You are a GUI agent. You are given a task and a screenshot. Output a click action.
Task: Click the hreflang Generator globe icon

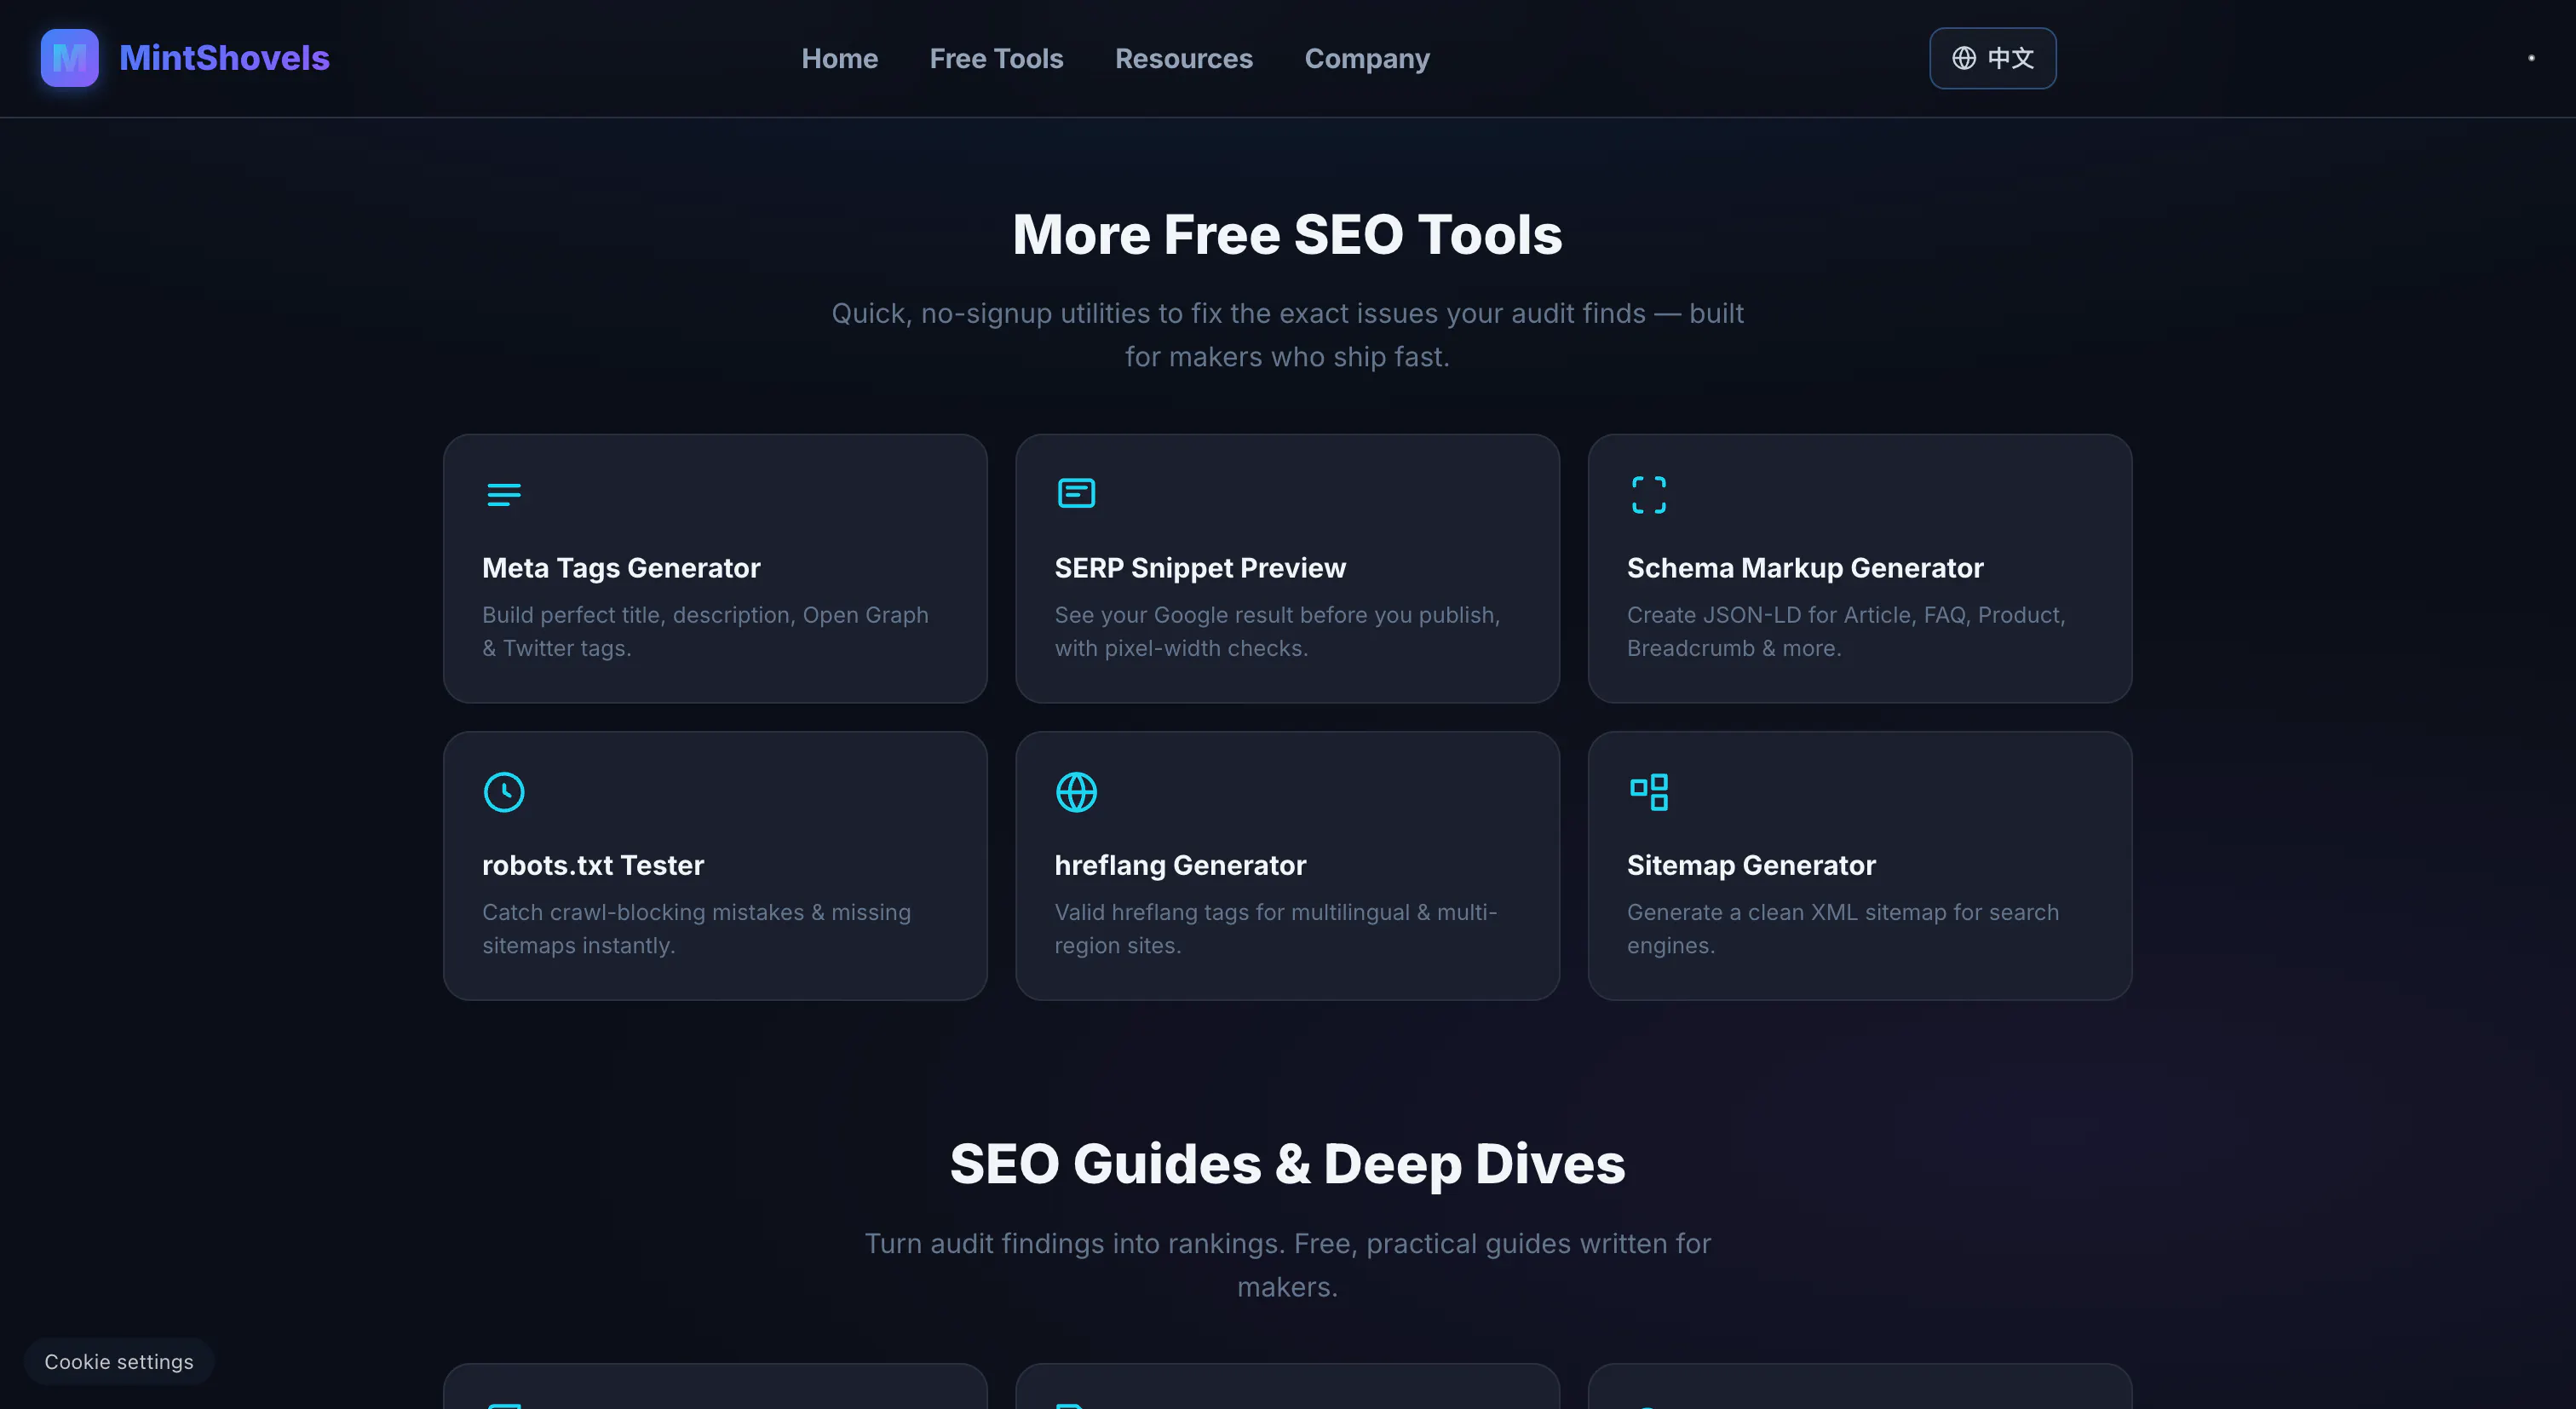point(1076,792)
